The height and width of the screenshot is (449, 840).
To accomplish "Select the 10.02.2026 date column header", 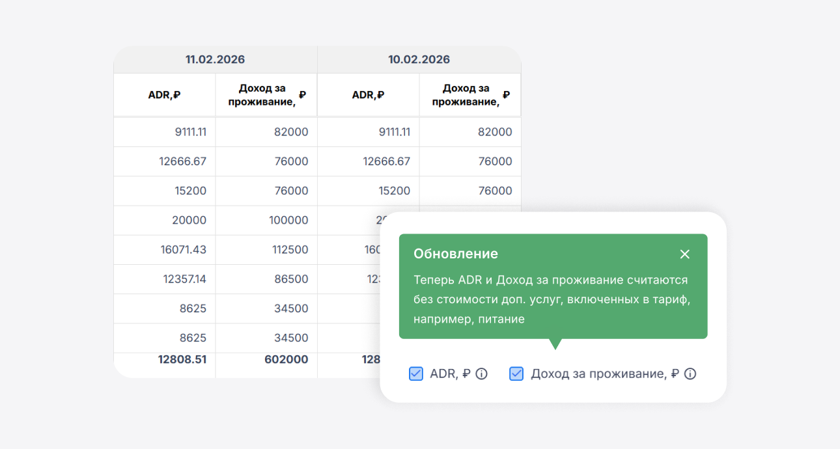I will pyautogui.click(x=419, y=59).
